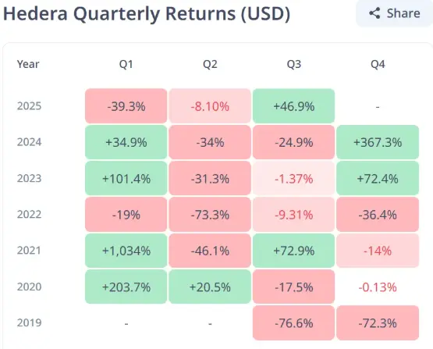Screen dimensions: 433x349
Task: Select the 2022 Q2 -73.3% cell
Action: [x=210, y=215]
